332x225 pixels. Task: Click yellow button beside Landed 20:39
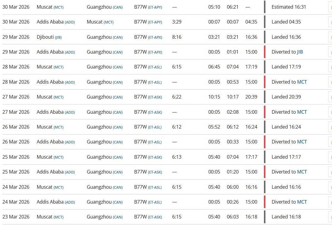click(x=330, y=97)
